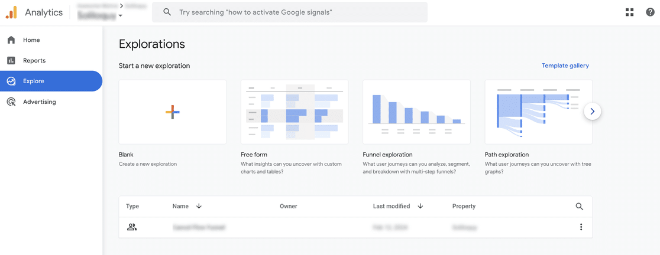Open the Template gallery link

click(x=565, y=66)
